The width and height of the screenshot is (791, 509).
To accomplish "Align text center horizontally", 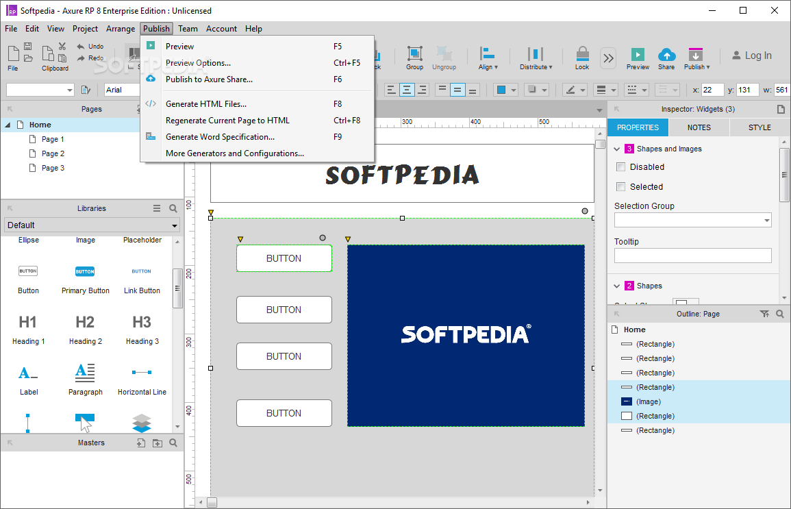I will [x=407, y=90].
